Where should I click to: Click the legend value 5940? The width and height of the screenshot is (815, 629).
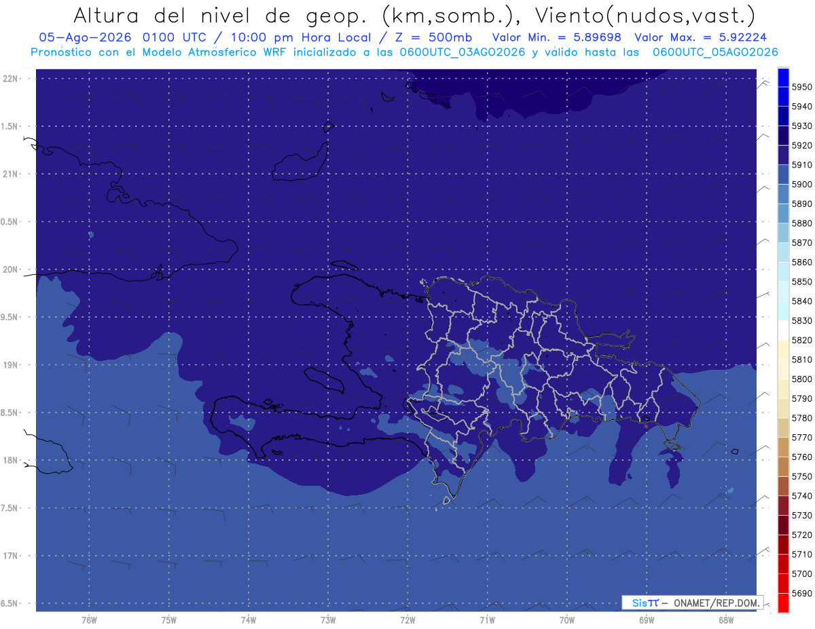pyautogui.click(x=801, y=107)
